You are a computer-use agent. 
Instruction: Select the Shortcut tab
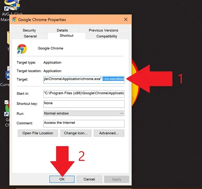pos(66,36)
